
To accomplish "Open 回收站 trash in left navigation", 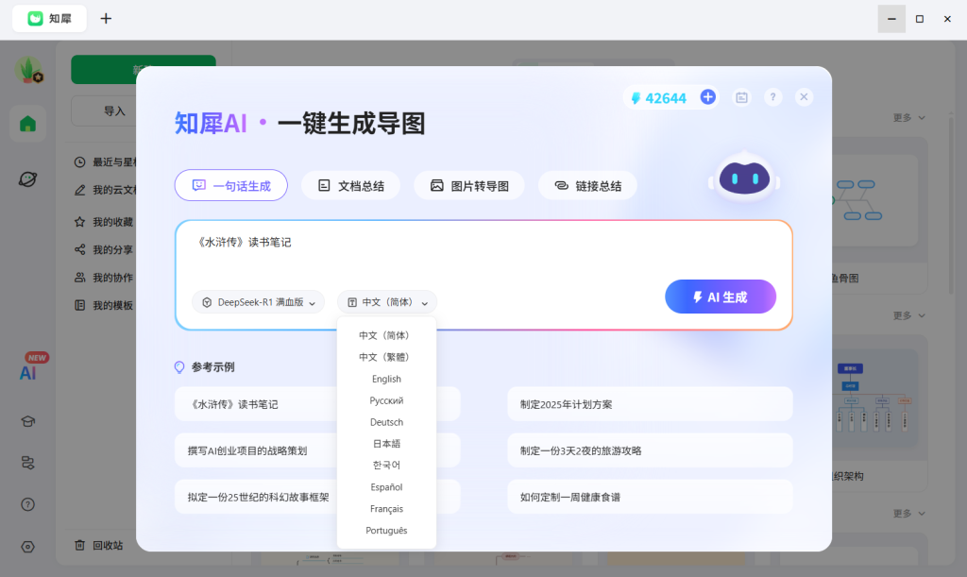I will click(x=98, y=546).
